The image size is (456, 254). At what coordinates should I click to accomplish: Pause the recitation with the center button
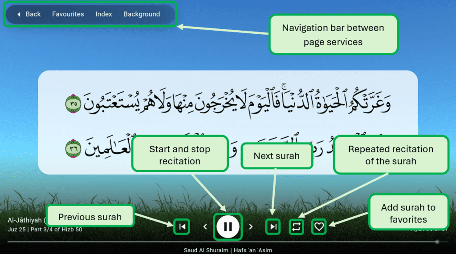228,226
